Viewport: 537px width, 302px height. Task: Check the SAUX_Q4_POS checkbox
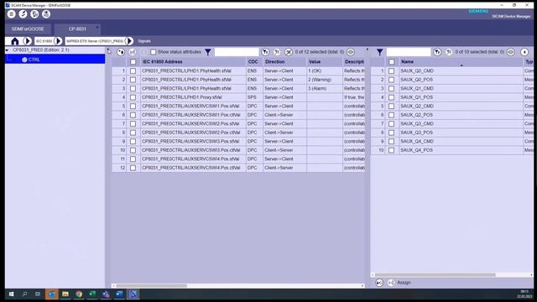click(x=392, y=150)
